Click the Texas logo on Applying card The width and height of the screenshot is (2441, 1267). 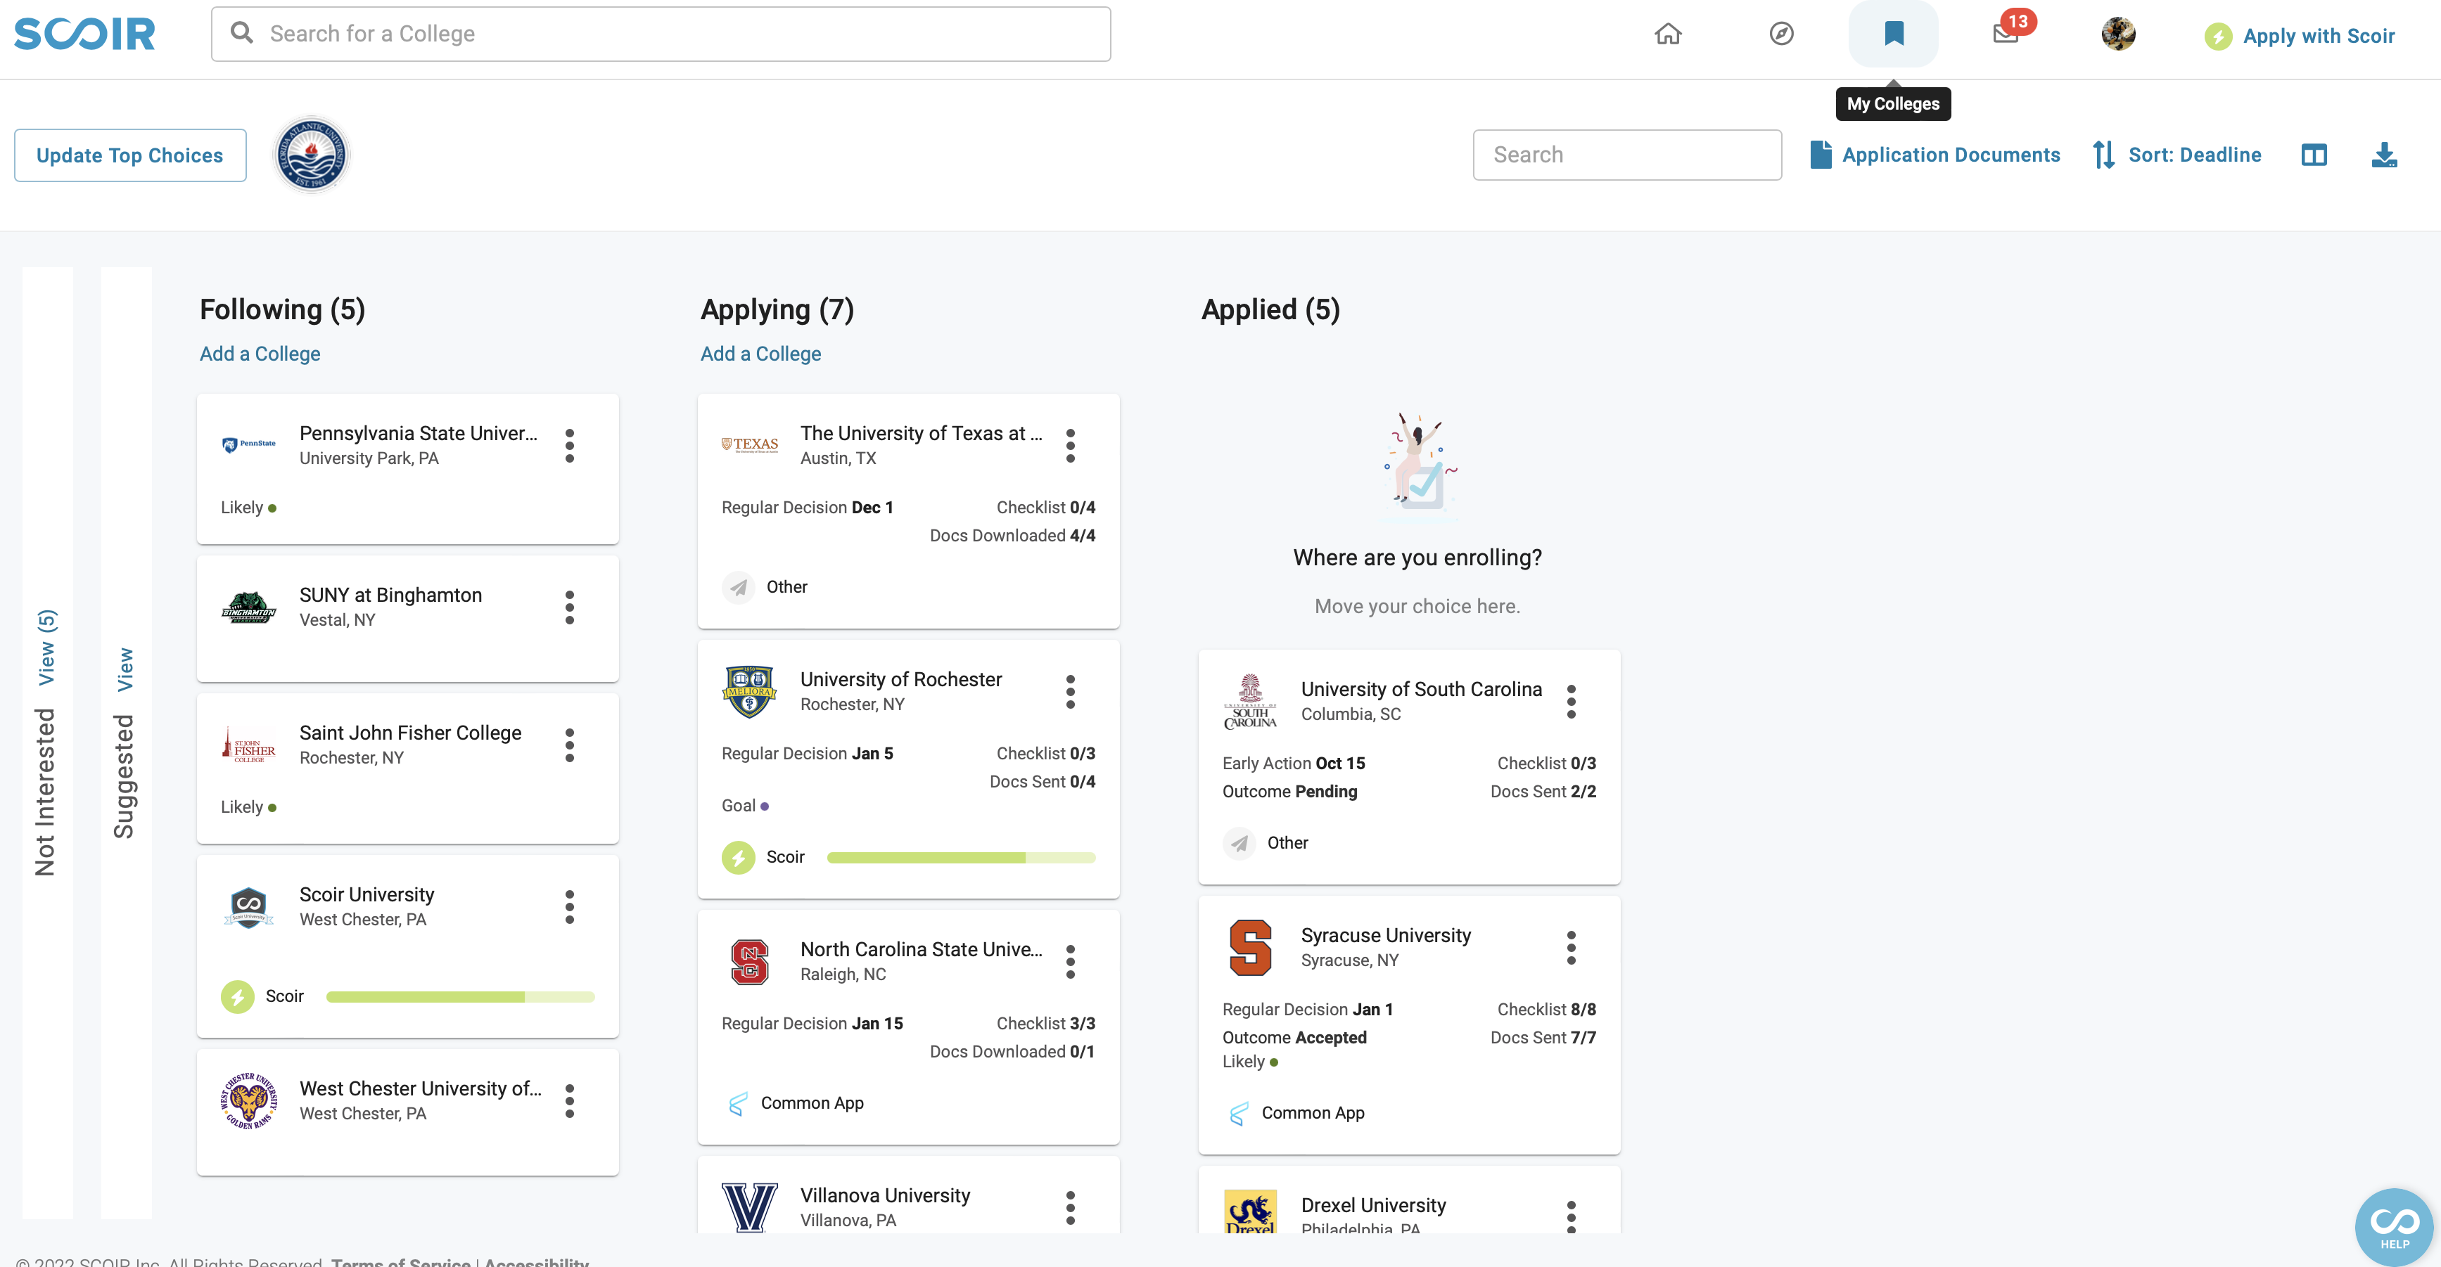750,444
